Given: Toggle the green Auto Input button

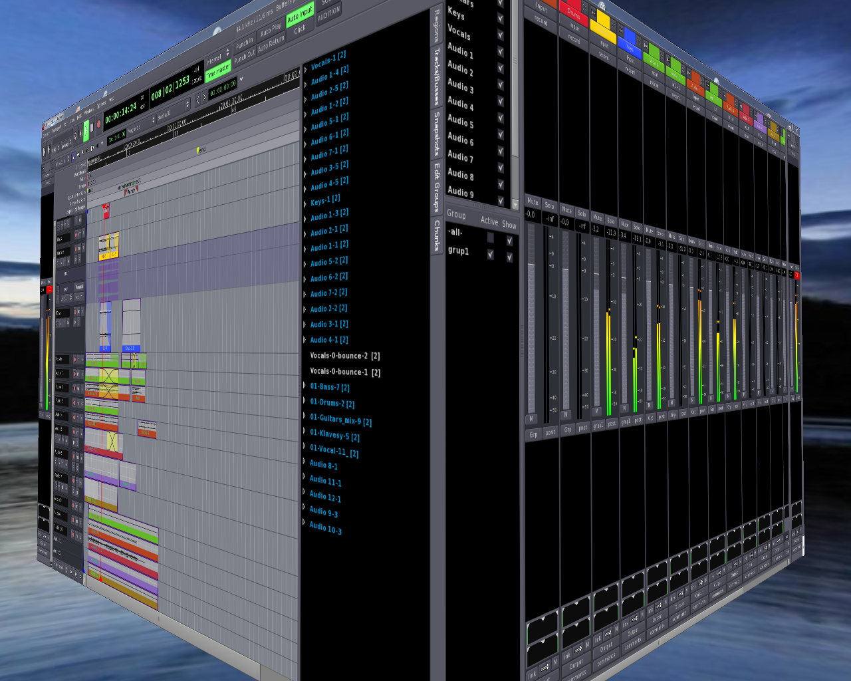Looking at the screenshot, I should pos(300,13).
